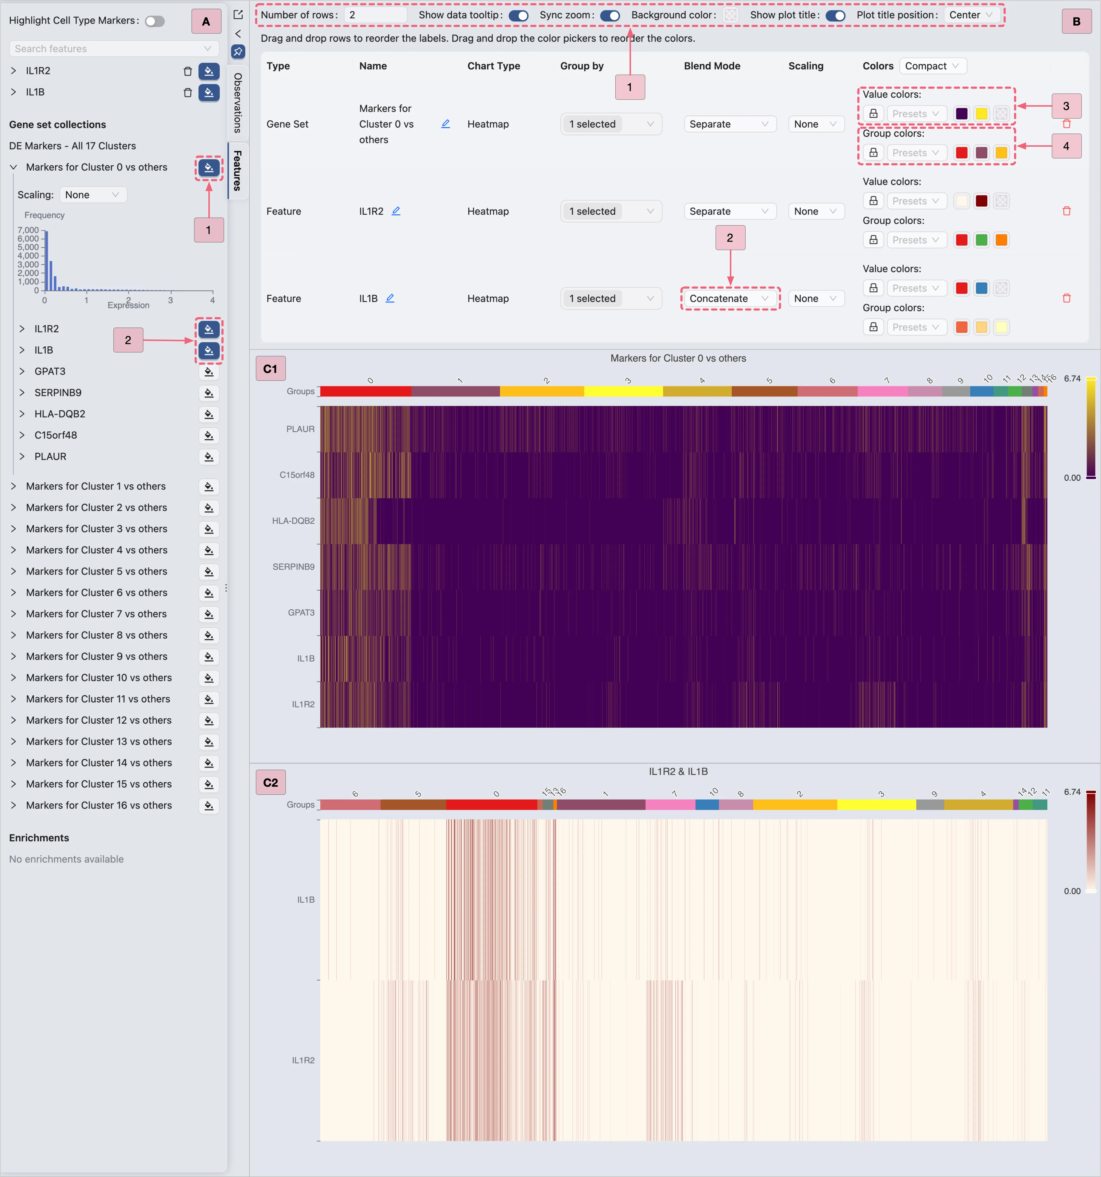This screenshot has width=1101, height=1177.
Task: Delete IL1R2 from the selected features list
Action: [x=188, y=71]
